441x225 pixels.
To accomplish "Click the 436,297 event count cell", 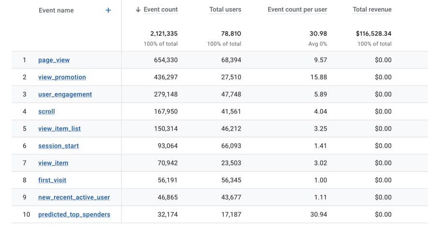I will pos(166,77).
